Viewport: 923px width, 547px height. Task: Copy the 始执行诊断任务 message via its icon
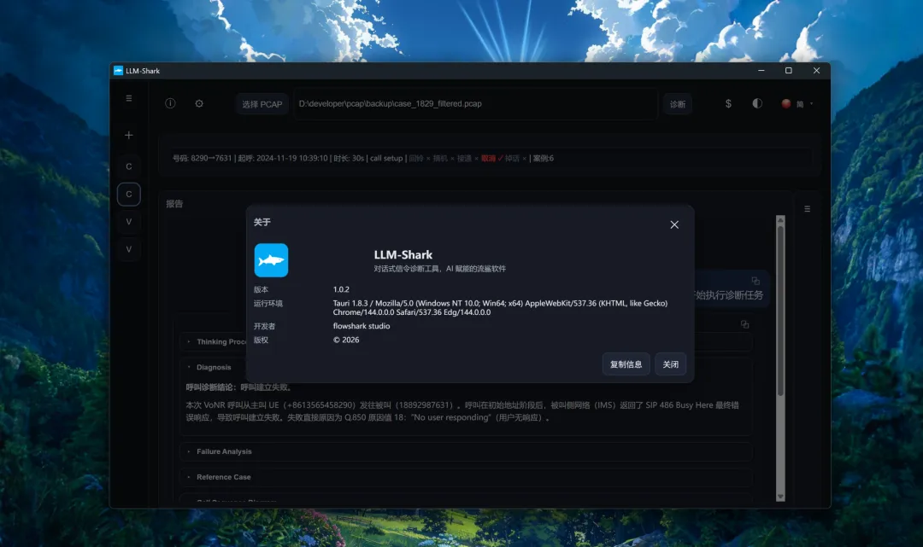tap(755, 281)
